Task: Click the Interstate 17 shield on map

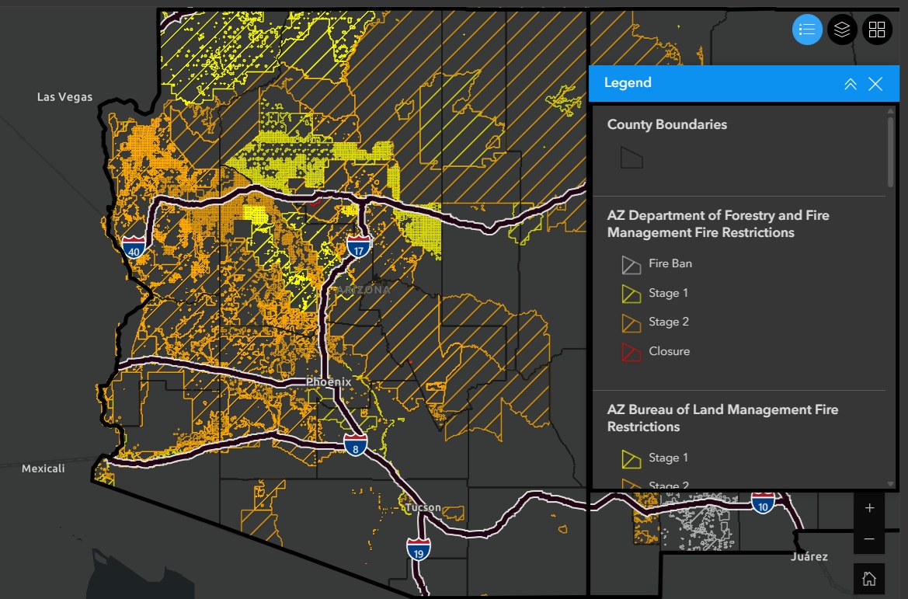Action: (358, 246)
